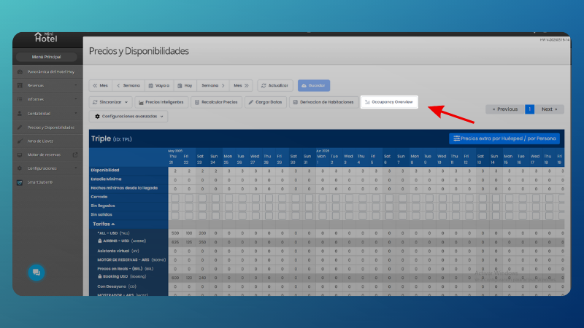The height and width of the screenshot is (328, 584).
Task: Tick Cerrada checkbox for Fri 22
Action: pos(189,198)
